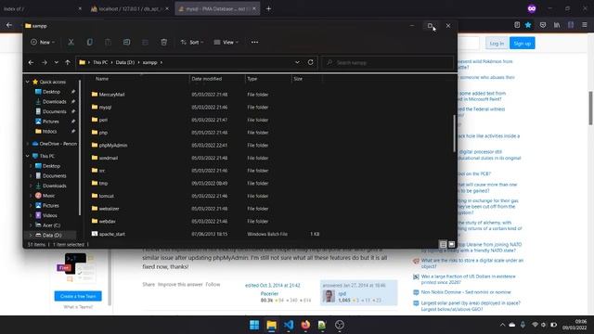Sort by Name column header
The height and width of the screenshot is (334, 594).
(x=102, y=79)
